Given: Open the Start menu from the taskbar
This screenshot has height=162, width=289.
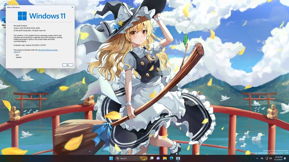Looking at the screenshot, I should (111, 158).
